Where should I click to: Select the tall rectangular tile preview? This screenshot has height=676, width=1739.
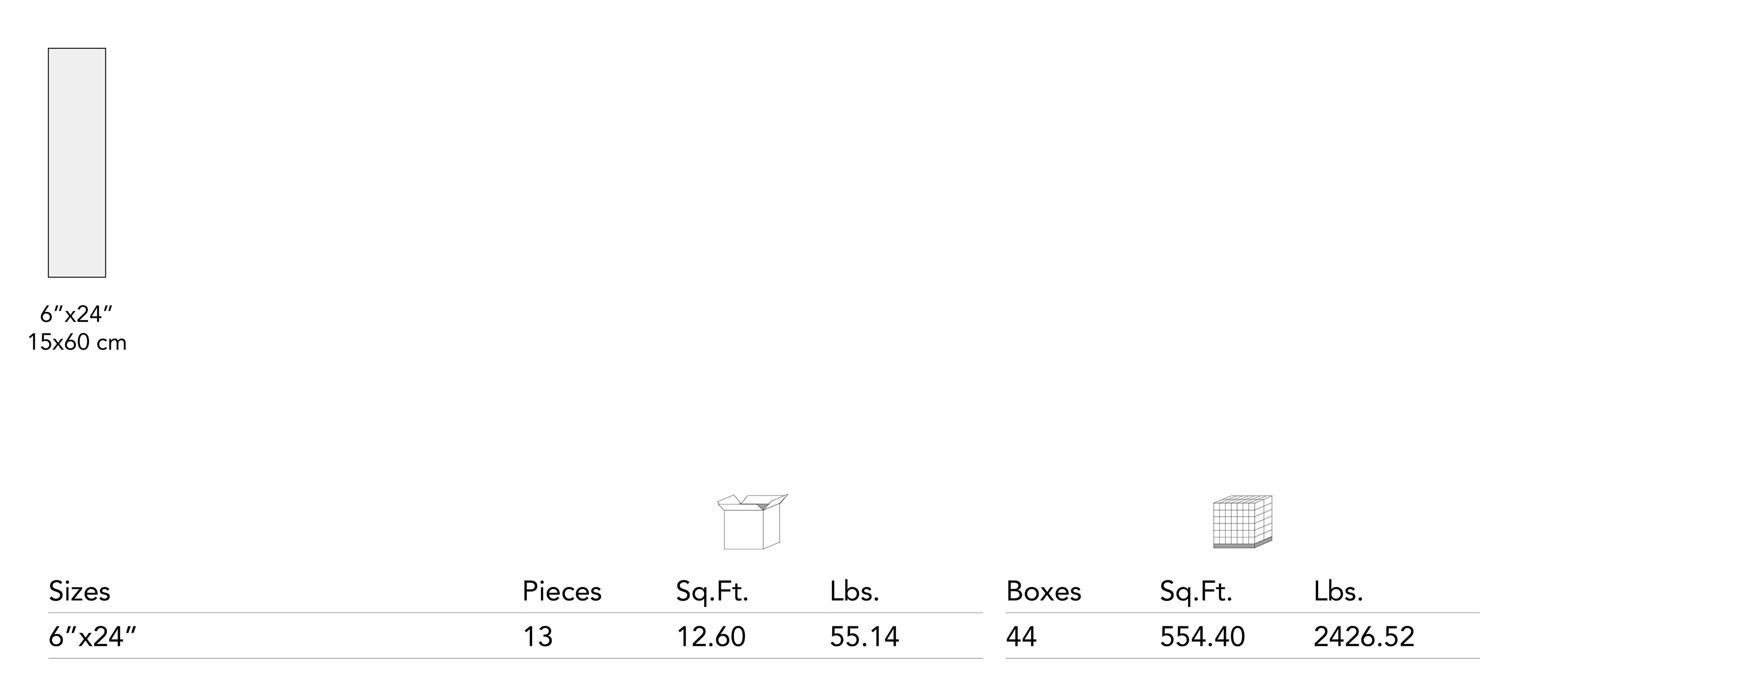77,162
